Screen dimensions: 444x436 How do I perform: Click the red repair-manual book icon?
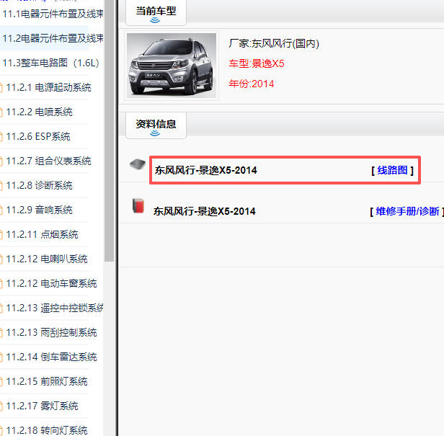tap(138, 205)
